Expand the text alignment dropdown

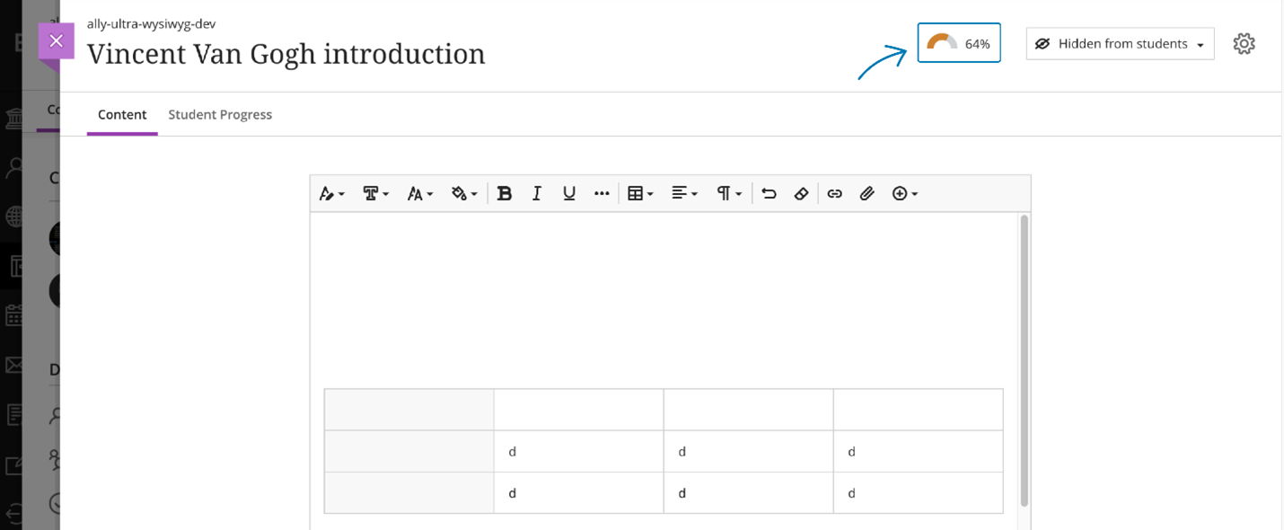coord(684,193)
